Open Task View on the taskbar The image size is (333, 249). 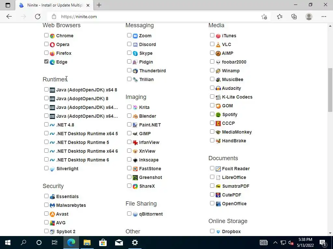(55, 243)
